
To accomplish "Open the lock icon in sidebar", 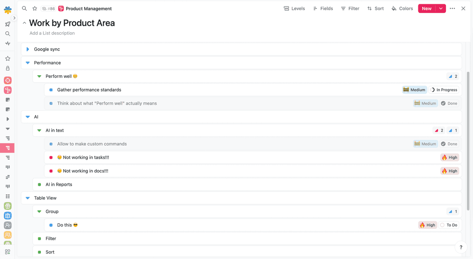I will [x=8, y=68].
